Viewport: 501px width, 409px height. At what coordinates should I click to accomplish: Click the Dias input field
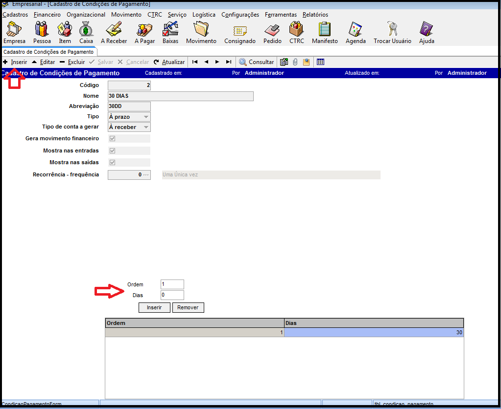[172, 295]
